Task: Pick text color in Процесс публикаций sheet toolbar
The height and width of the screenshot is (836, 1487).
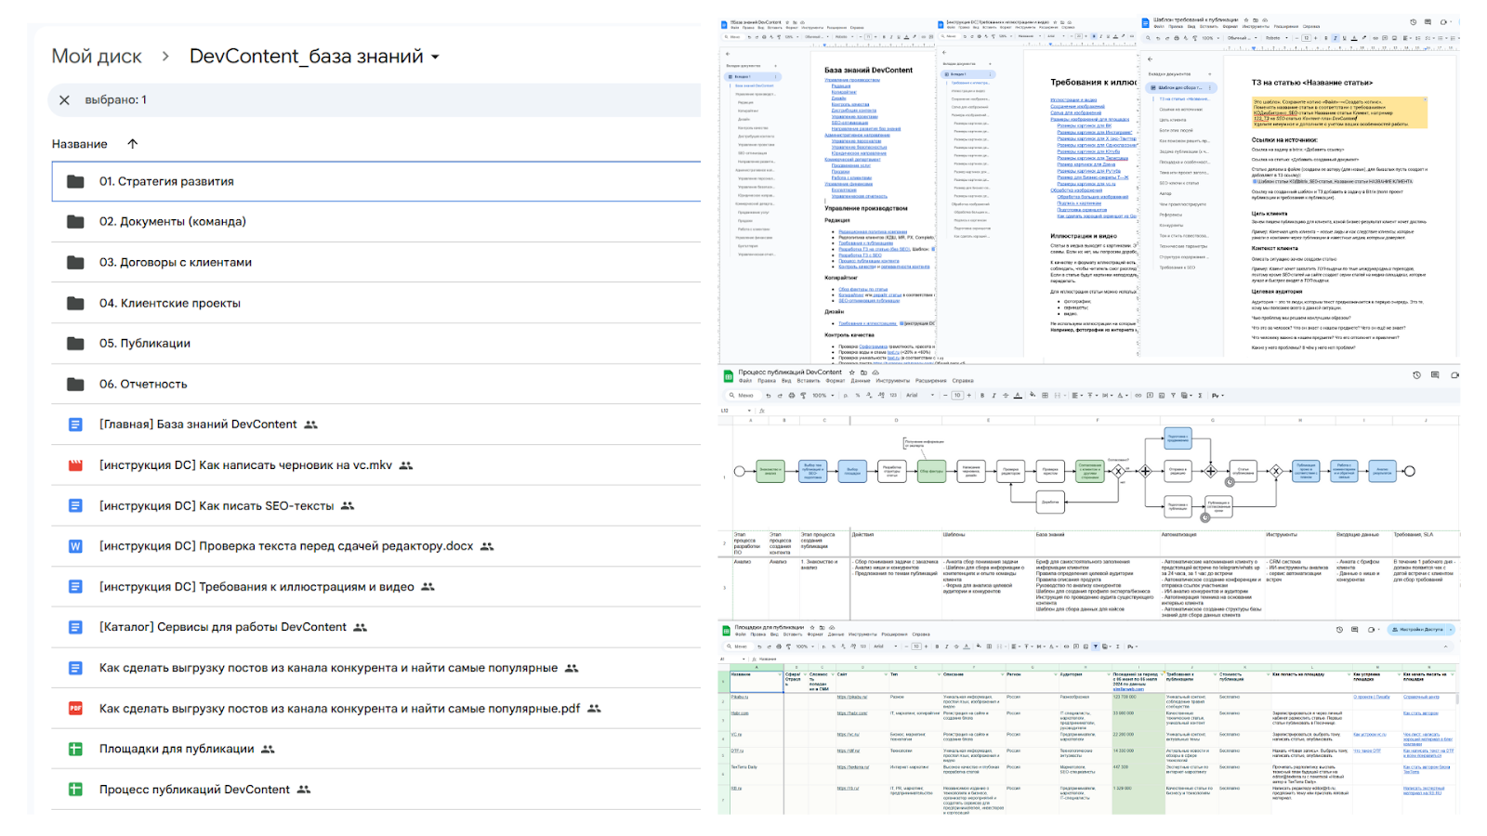Action: pyautogui.click(x=1018, y=396)
